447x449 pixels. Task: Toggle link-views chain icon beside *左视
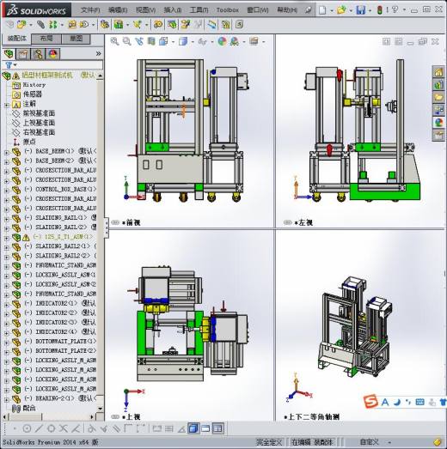(288, 222)
